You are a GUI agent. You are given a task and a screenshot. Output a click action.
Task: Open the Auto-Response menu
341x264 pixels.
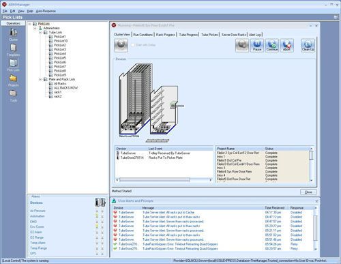(x=46, y=11)
